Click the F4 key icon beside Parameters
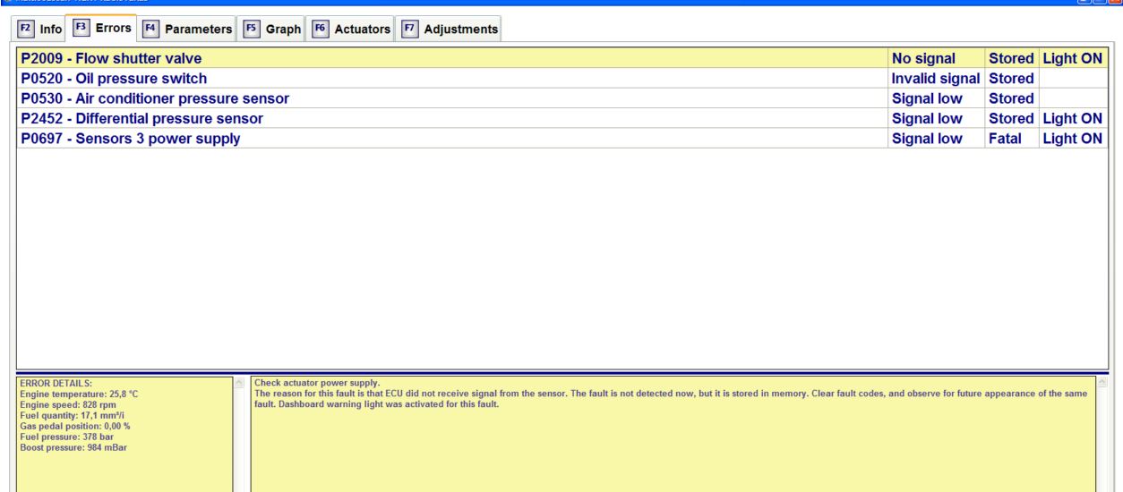The width and height of the screenshot is (1123, 492). tap(150, 29)
